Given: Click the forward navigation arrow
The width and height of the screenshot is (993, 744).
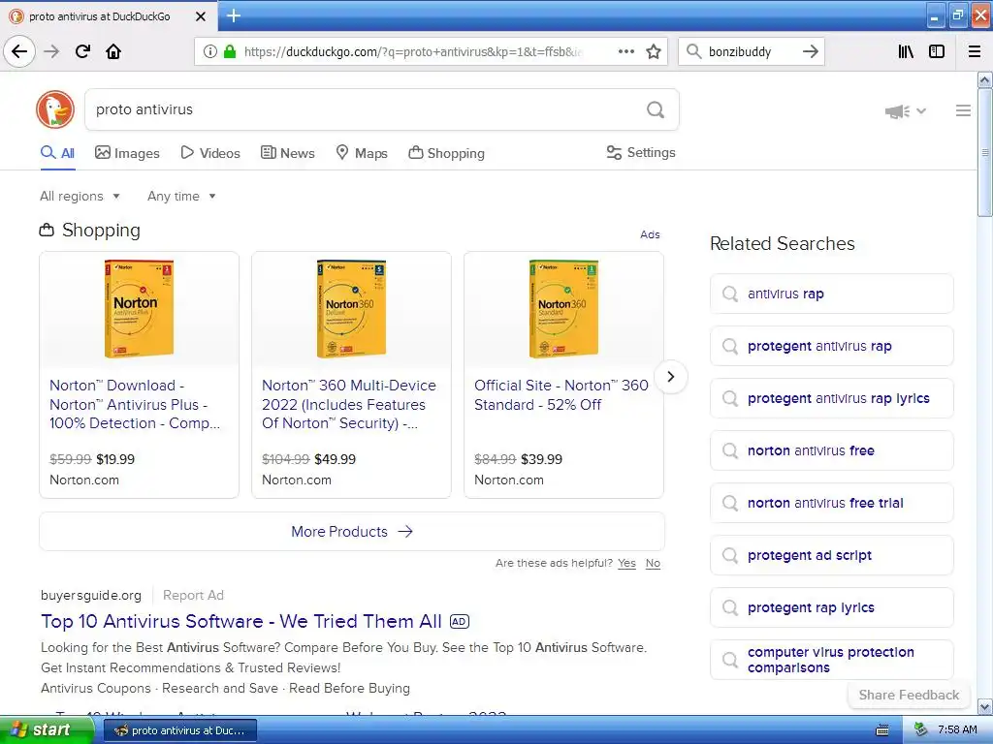Looking at the screenshot, I should [x=51, y=51].
